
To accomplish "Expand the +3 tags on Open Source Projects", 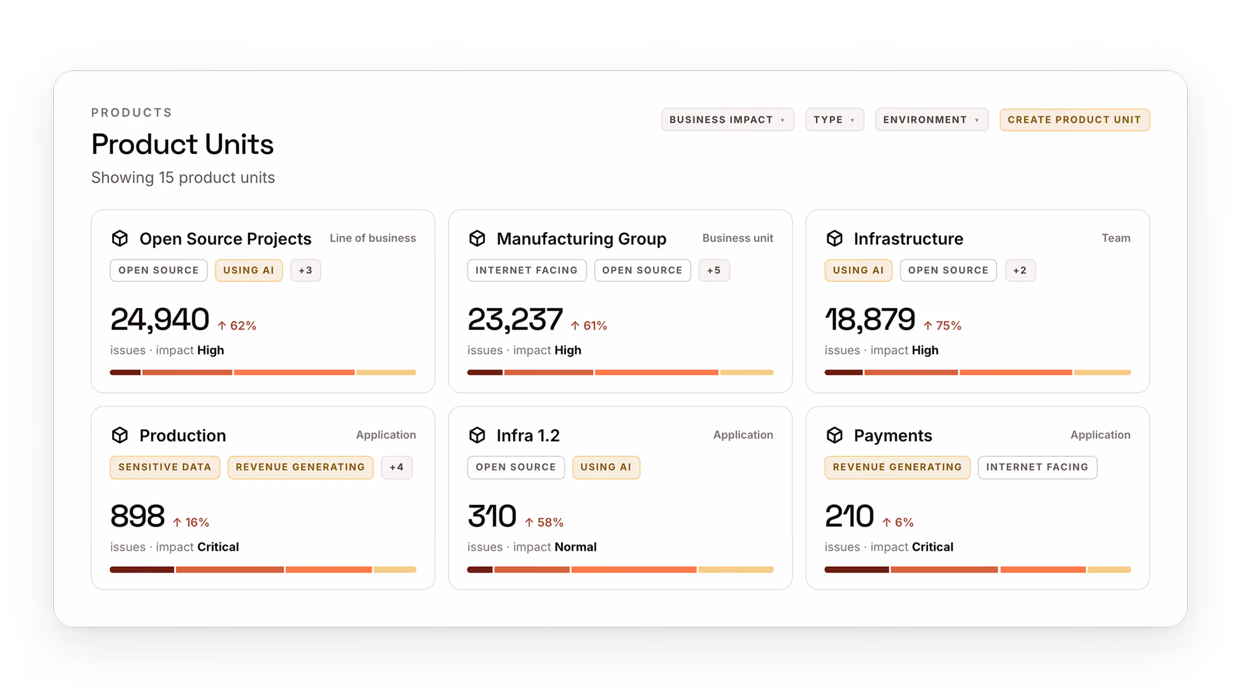I will (x=305, y=270).
